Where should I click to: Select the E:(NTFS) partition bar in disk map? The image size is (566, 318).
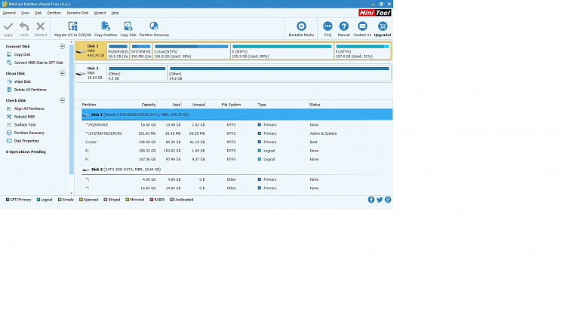(282, 50)
